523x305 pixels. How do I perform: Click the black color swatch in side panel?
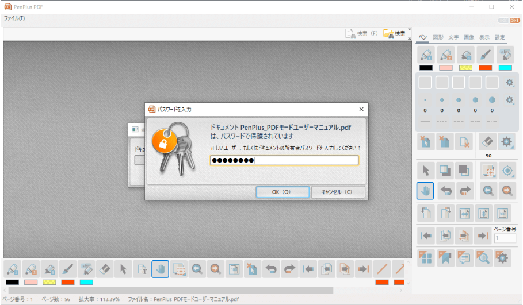click(x=426, y=68)
